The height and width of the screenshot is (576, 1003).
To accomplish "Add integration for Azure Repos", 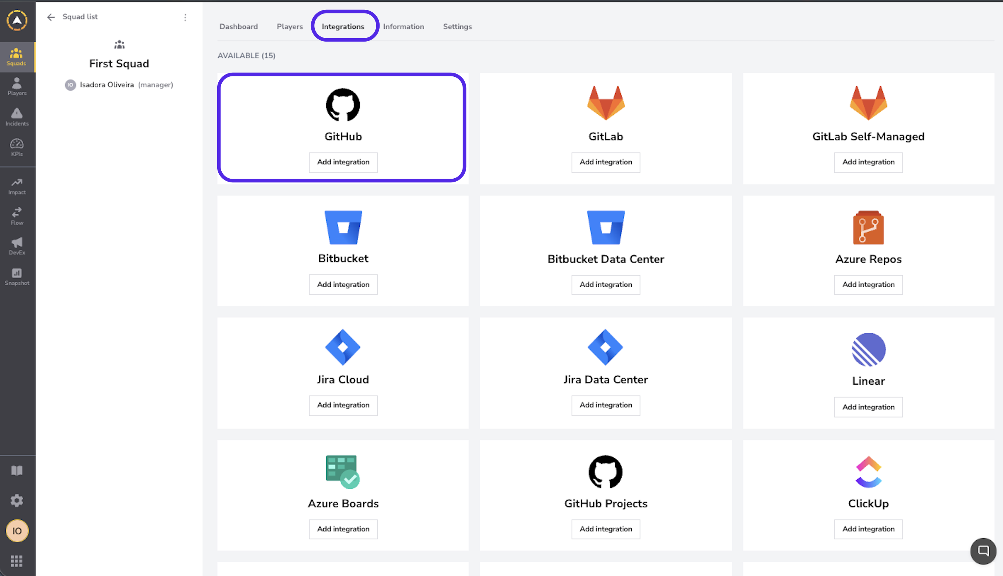I will (868, 284).
